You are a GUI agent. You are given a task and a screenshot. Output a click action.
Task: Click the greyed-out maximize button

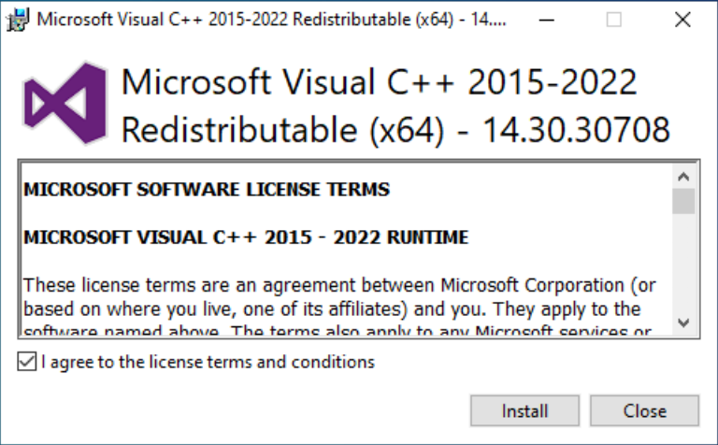coord(613,20)
